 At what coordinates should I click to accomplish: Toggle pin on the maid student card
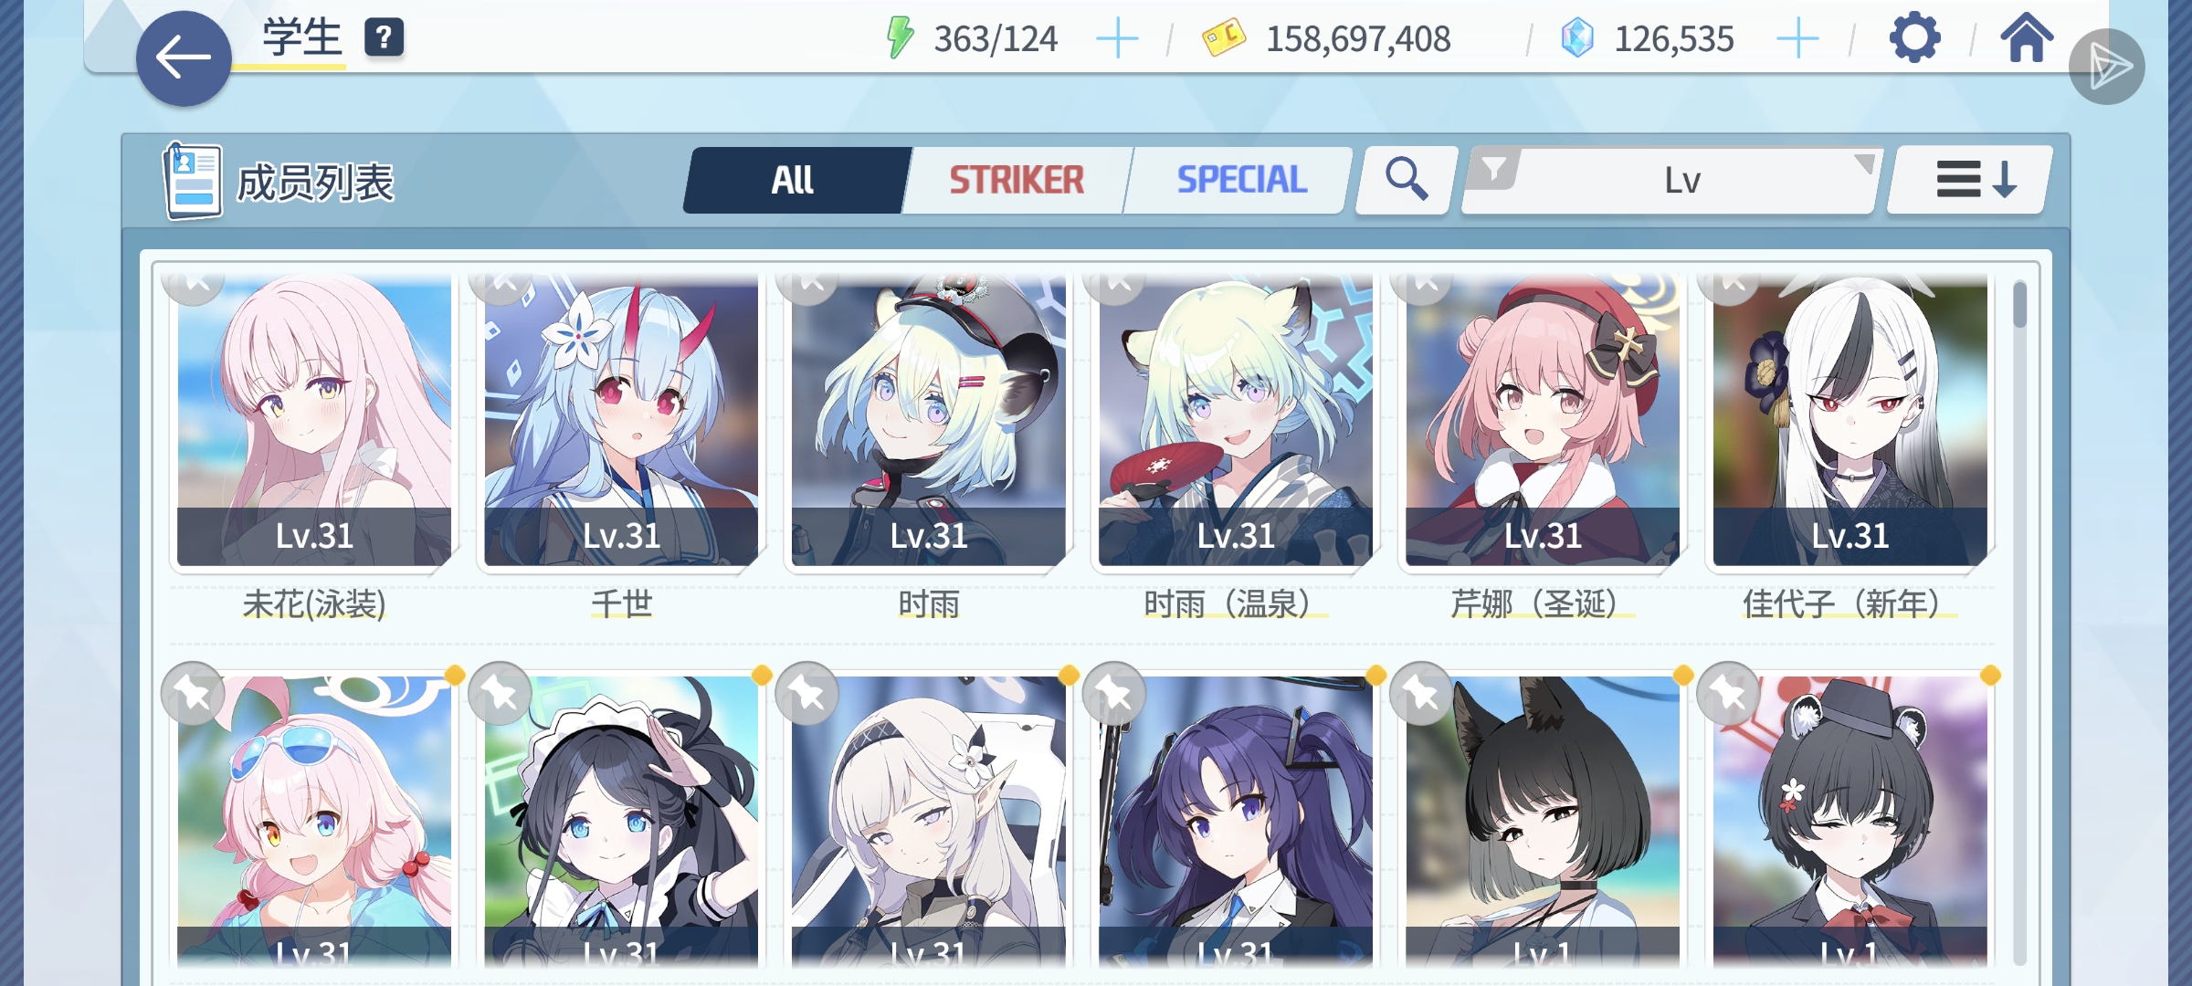click(500, 694)
